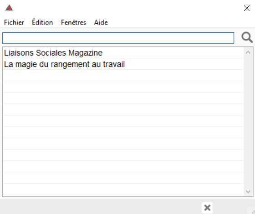Open the Édition menu
255x214 pixels.
coord(42,22)
